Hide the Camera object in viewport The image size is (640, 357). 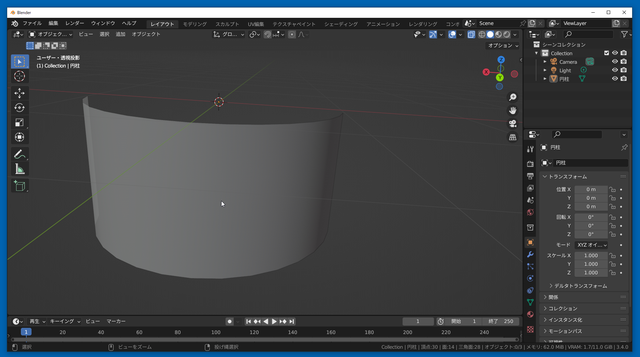coord(615,62)
